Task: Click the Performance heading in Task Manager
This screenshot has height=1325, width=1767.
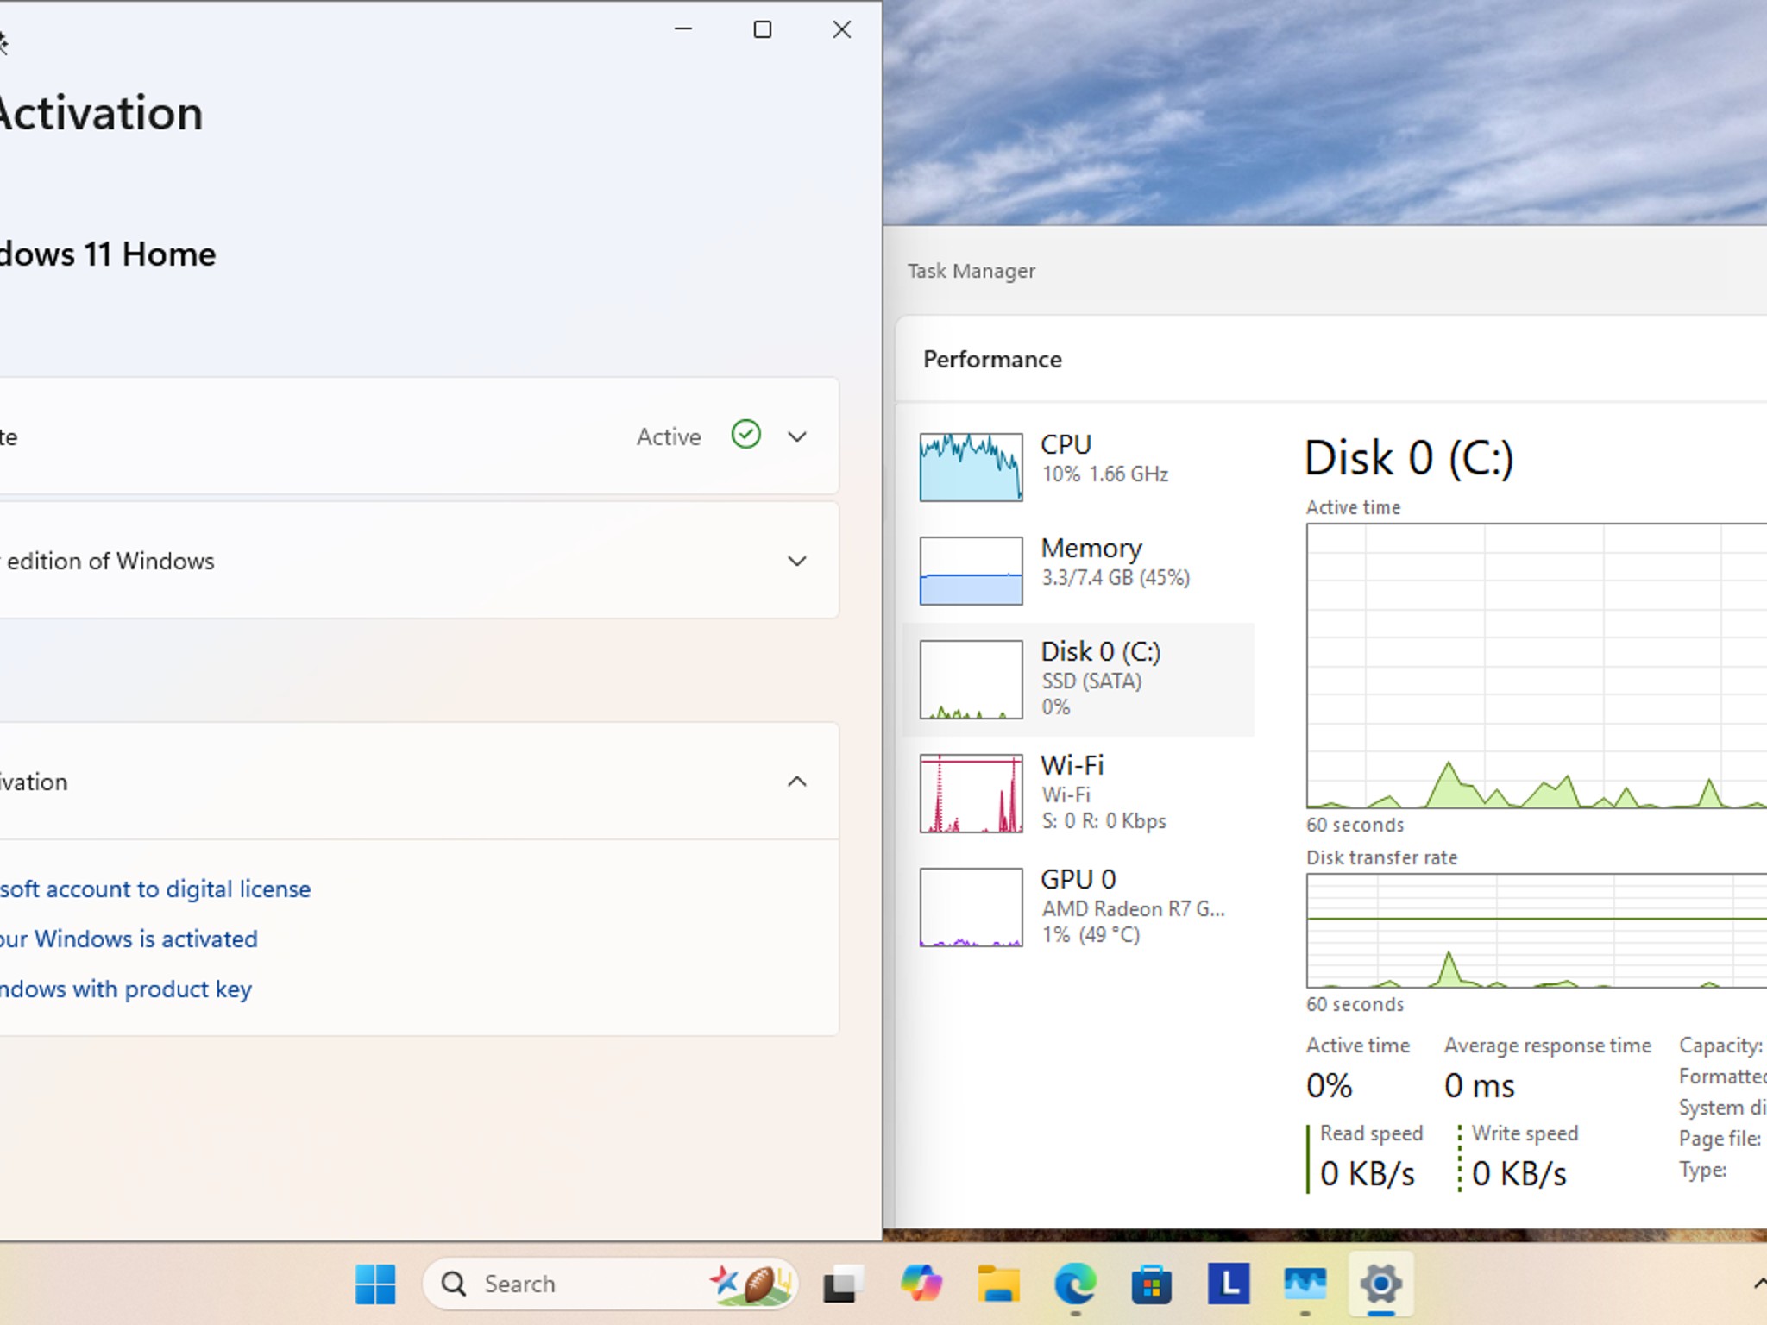Action: point(992,360)
